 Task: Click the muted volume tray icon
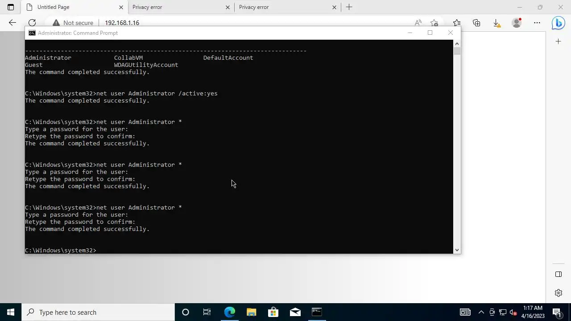click(x=513, y=312)
